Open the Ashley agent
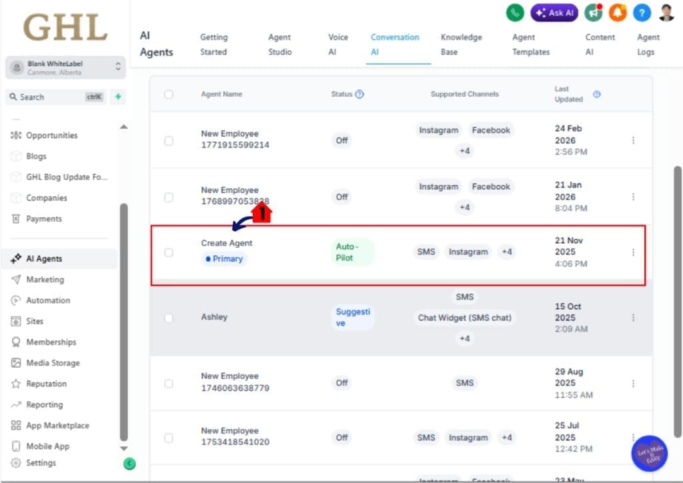Viewport: 683px width, 483px height. coord(214,317)
